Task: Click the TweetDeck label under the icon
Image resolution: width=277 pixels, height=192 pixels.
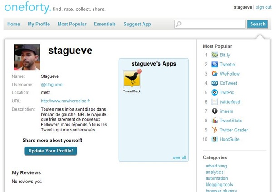Action: [132, 91]
